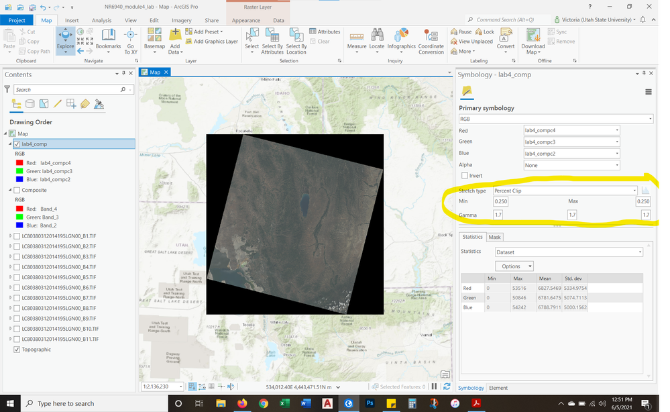This screenshot has height=412, width=670.
Task: Open the Bookmarks menu
Action: (x=108, y=40)
